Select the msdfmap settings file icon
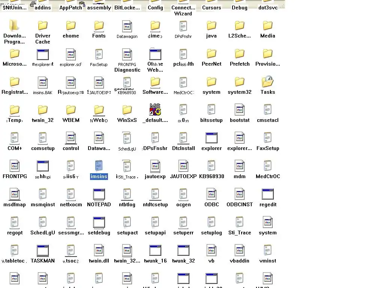Image resolution: width=384 pixels, height=288 pixels. coord(15,194)
